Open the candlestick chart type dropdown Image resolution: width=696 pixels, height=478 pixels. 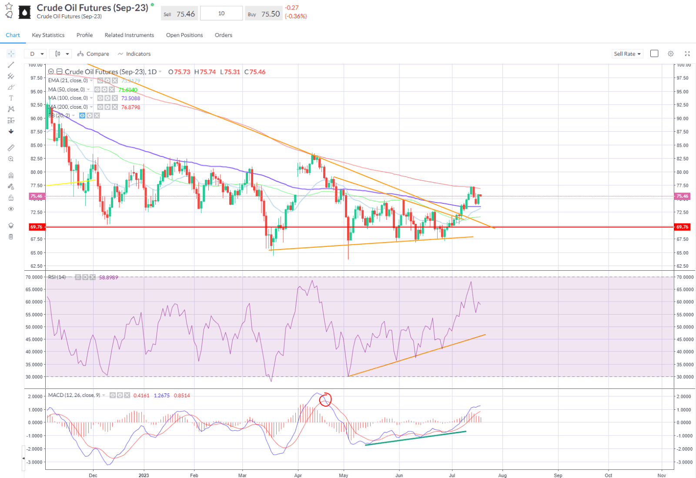[60, 54]
